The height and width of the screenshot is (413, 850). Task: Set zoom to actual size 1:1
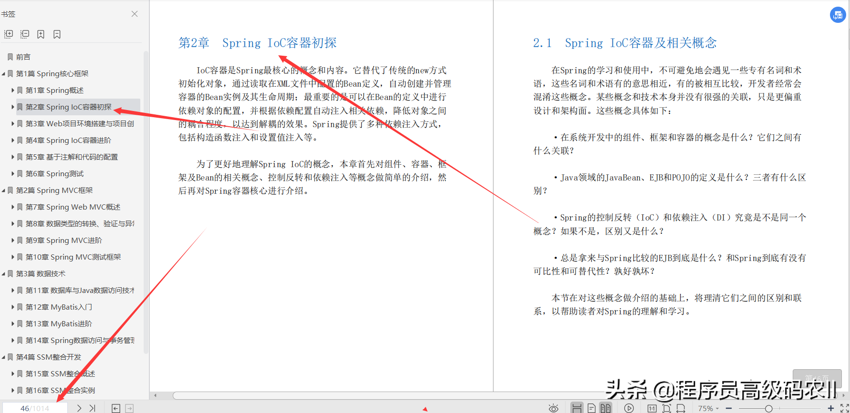(x=652, y=408)
